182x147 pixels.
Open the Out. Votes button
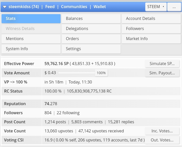[x=162, y=140]
